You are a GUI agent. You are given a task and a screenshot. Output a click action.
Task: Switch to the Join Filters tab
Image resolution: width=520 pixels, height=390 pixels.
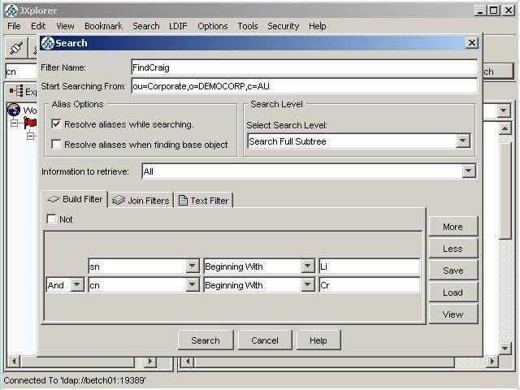coord(141,201)
